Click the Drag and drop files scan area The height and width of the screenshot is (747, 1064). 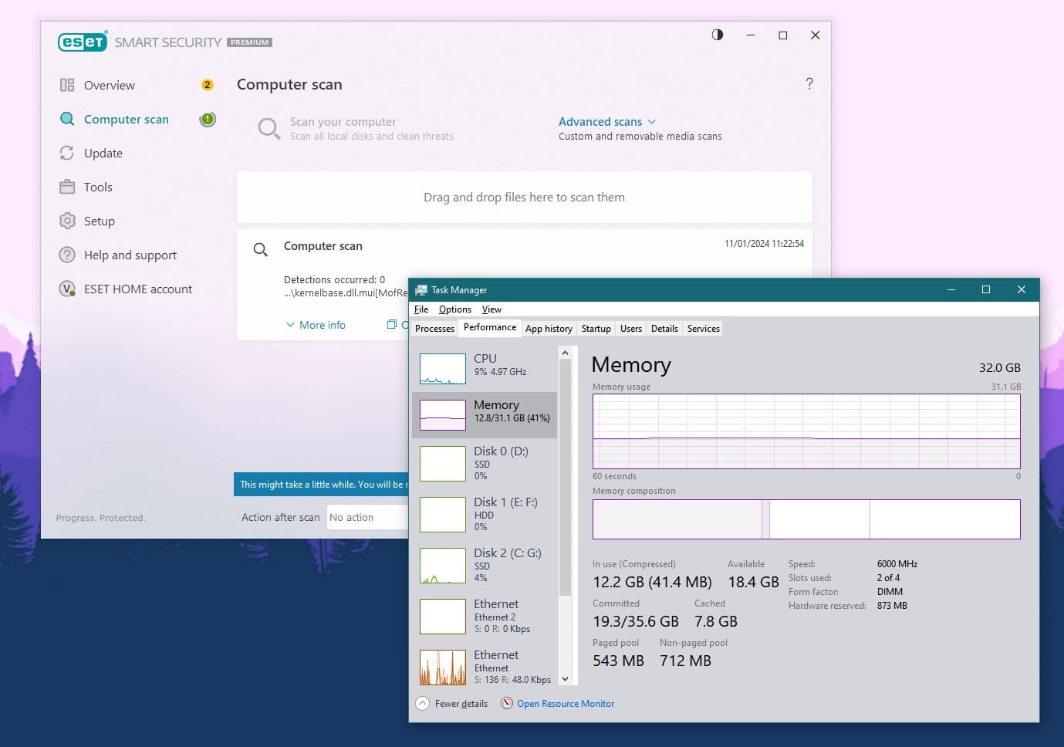click(525, 198)
